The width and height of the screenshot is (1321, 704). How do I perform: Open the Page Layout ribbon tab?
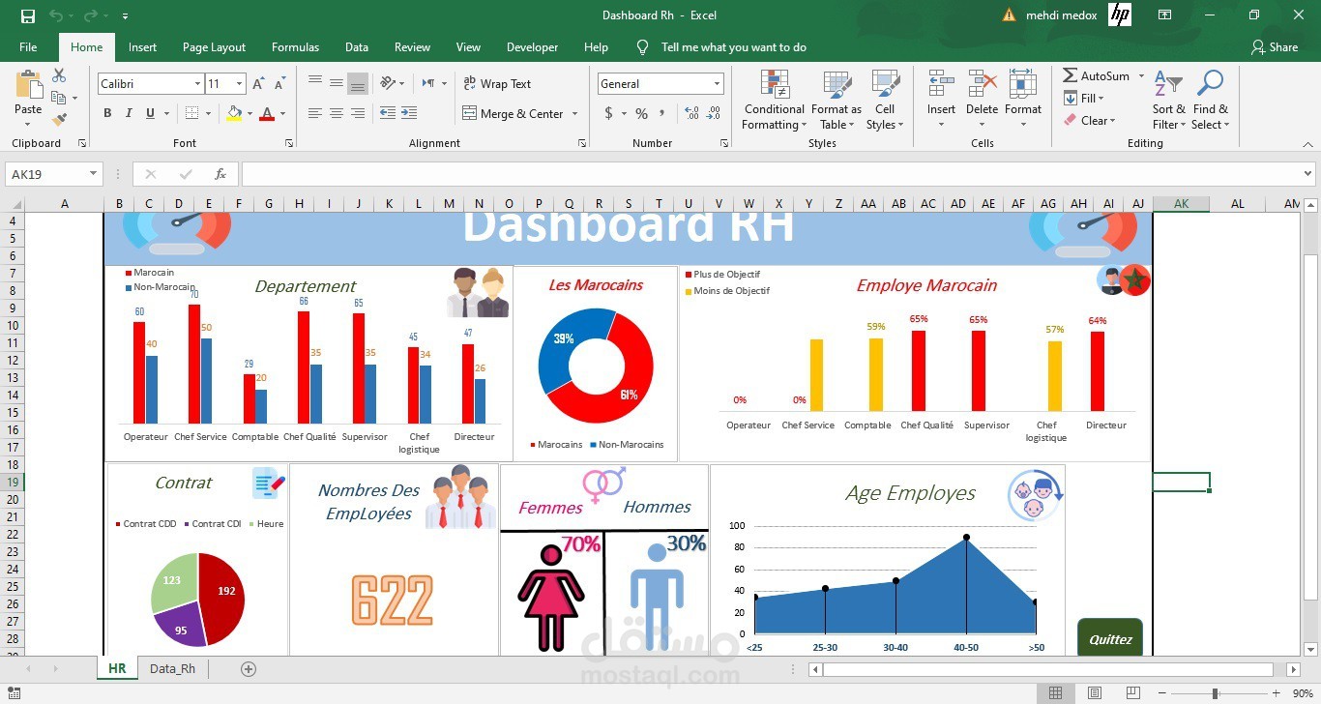tap(214, 47)
